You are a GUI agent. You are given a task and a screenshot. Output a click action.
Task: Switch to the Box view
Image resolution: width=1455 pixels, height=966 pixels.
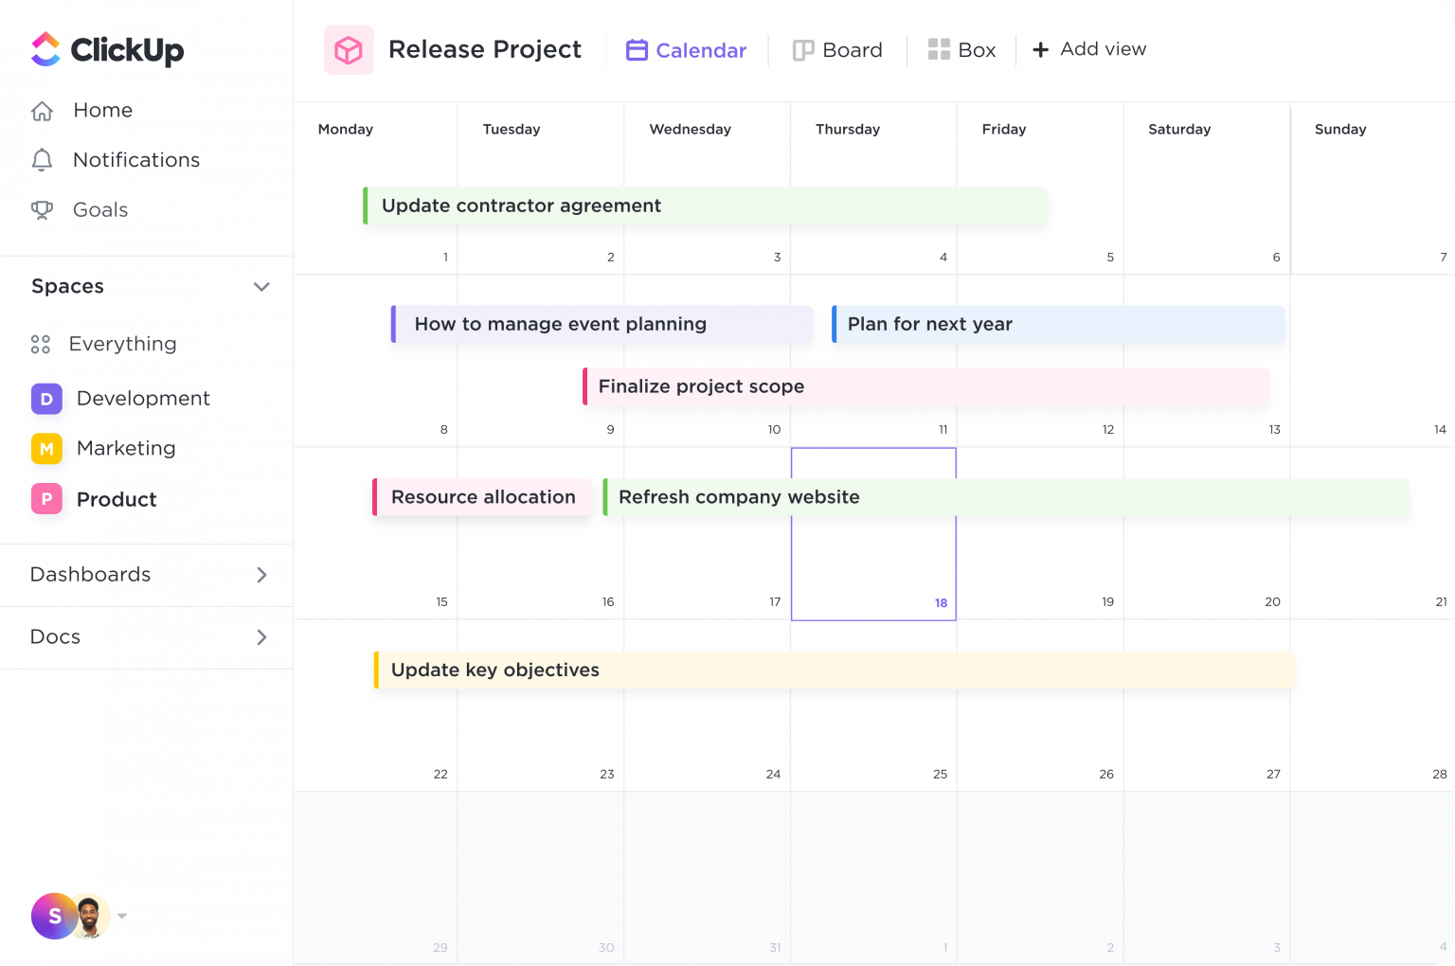click(961, 49)
